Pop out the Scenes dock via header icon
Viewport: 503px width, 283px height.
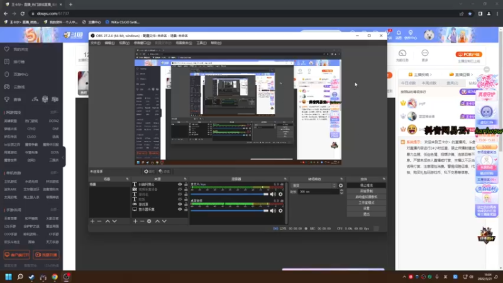pyautogui.click(x=128, y=179)
